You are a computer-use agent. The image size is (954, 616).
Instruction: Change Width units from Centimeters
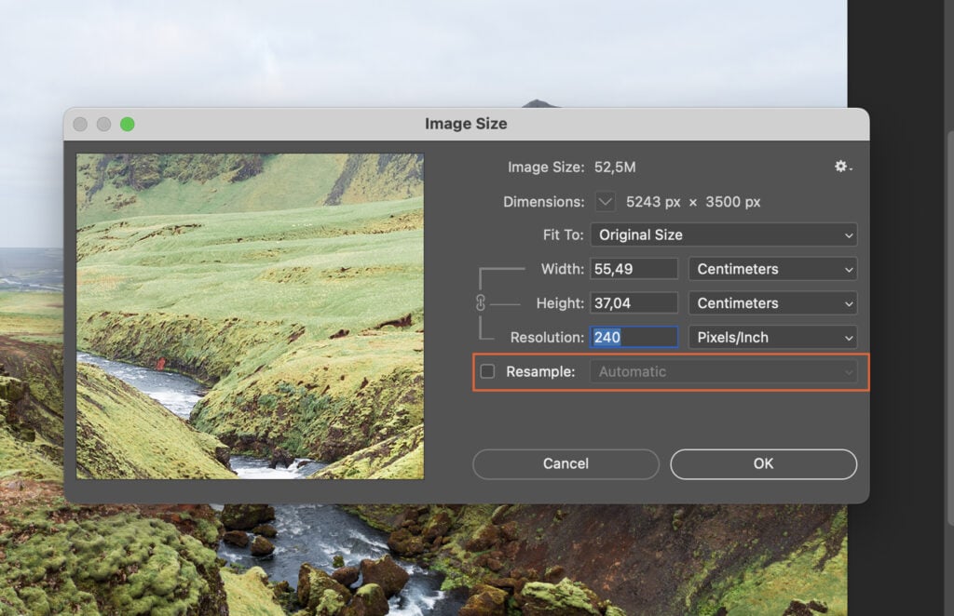point(772,269)
